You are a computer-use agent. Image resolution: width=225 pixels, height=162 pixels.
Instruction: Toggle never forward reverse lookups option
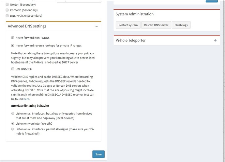(x=13, y=45)
